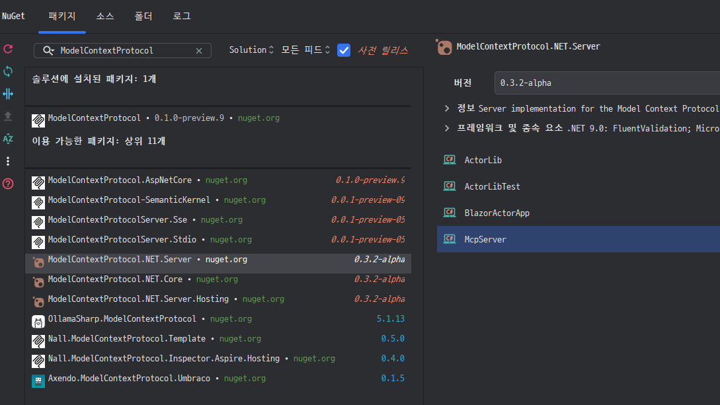Viewport: 720px width, 405px height.
Task: Click the collapse-all icon in left sidebar
Action: pos(8,94)
